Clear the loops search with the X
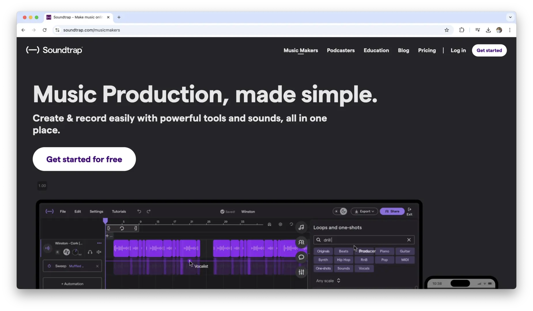Viewport: 533px width, 311px height. point(409,240)
